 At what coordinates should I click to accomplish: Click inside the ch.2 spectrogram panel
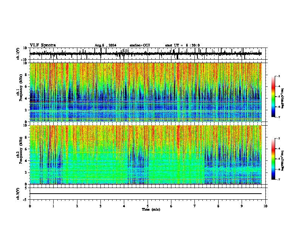point(146,155)
